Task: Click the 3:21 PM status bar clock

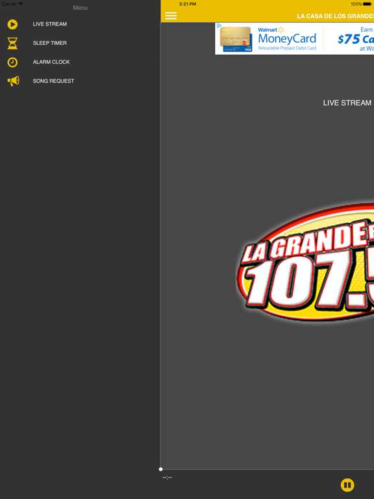Action: tap(187, 4)
